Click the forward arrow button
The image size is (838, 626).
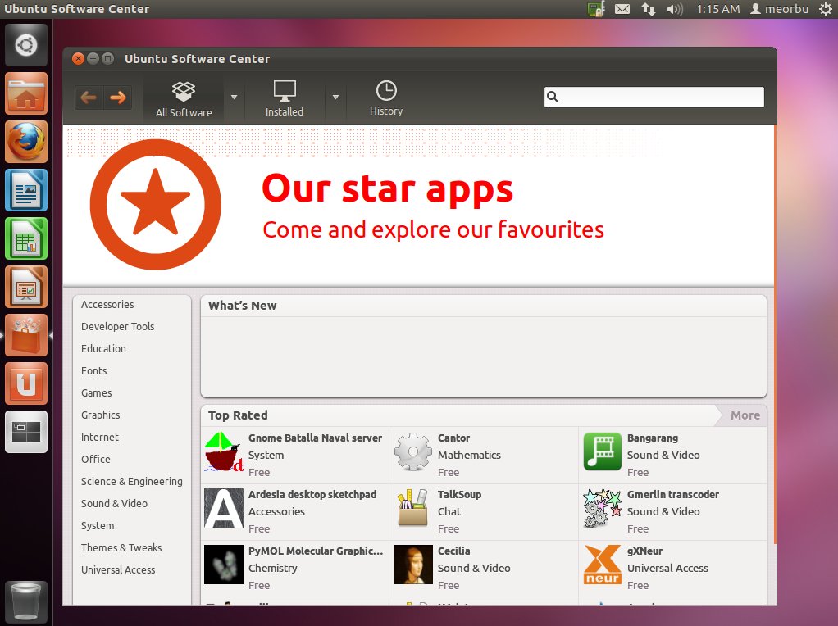tap(117, 98)
